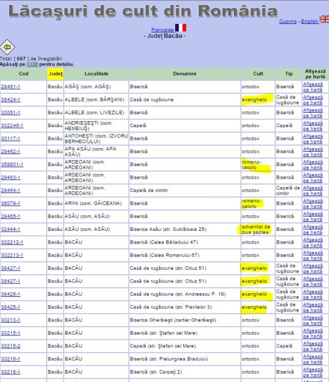Open record code 29461-1
This screenshot has width=329, height=382.
[11, 87]
